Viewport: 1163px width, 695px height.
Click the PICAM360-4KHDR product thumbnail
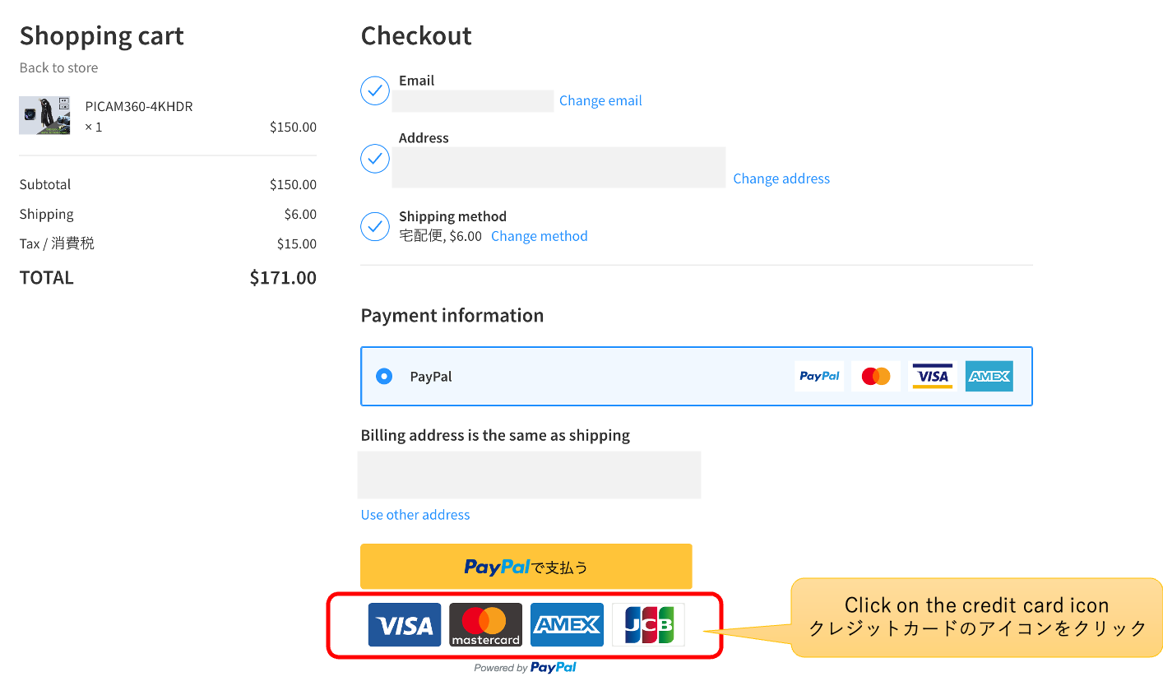point(44,115)
